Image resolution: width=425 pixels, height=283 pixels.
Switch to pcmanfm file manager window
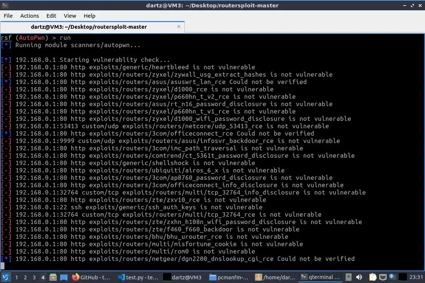[x=229, y=277]
